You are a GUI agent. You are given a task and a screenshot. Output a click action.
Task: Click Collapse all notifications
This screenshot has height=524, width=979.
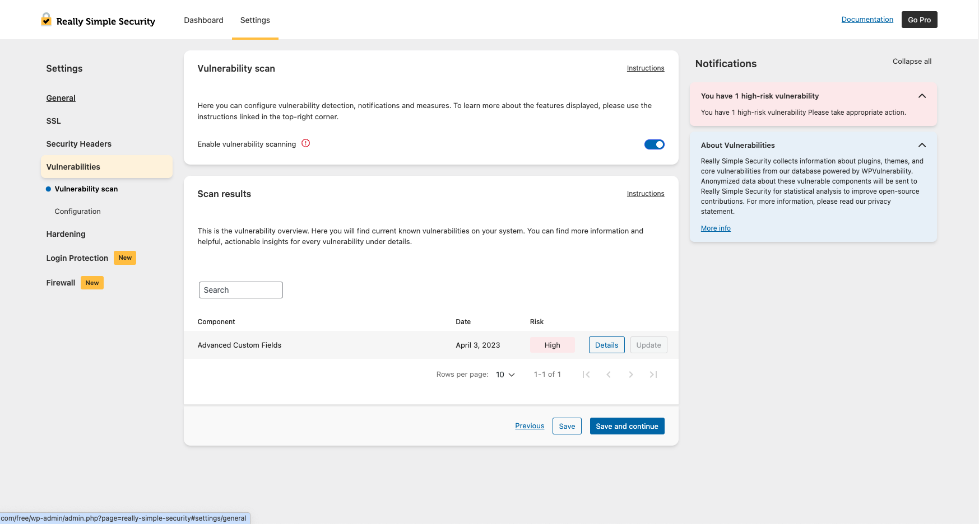tap(912, 62)
